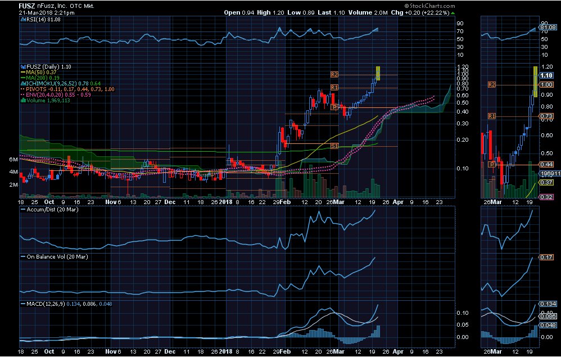Click the Open 0.94 value

(239, 12)
